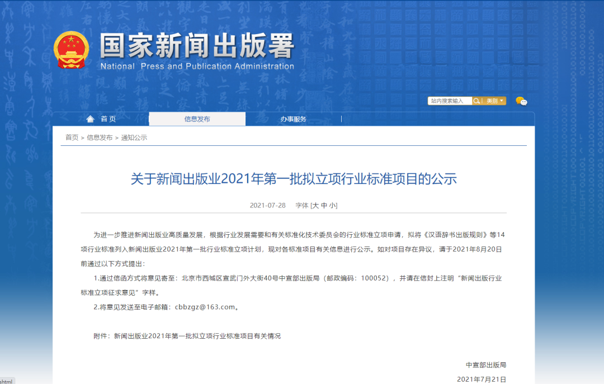The height and width of the screenshot is (384, 604).
Task: Click the house icon beside 首页
Action: click(x=90, y=118)
